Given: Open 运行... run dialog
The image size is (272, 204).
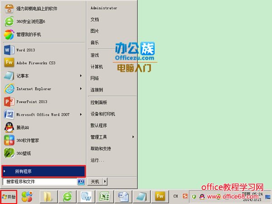Looking at the screenshot, I should click(97, 160).
